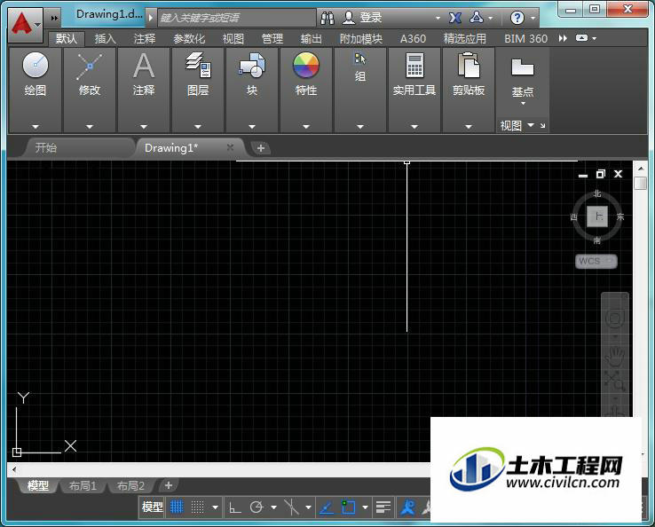Click the annotation scale person icon
This screenshot has width=655, height=527.
tap(407, 507)
